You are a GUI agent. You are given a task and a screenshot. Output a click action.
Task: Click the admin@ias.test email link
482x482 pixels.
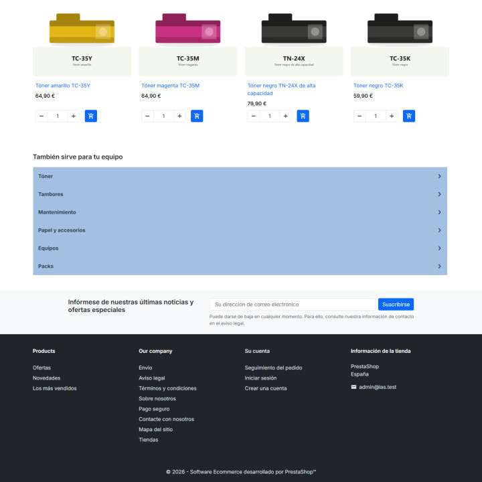pos(378,387)
